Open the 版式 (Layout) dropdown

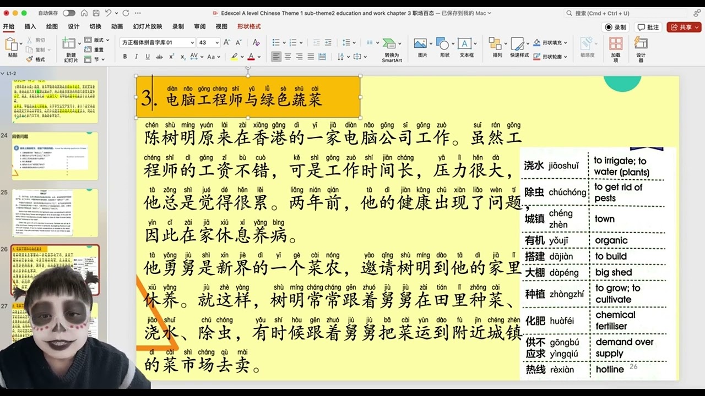pos(96,40)
